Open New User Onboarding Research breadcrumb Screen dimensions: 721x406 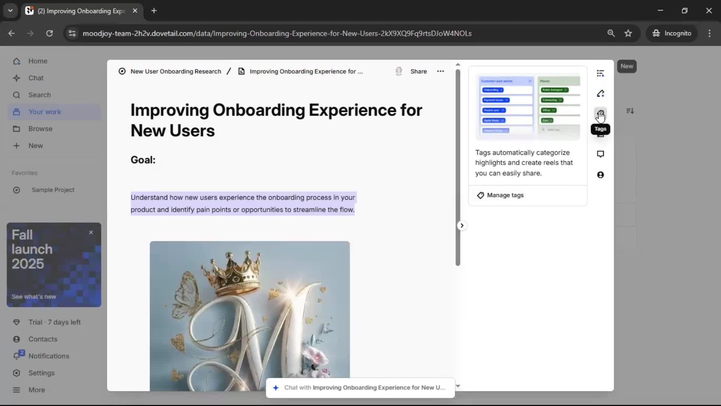click(x=175, y=71)
